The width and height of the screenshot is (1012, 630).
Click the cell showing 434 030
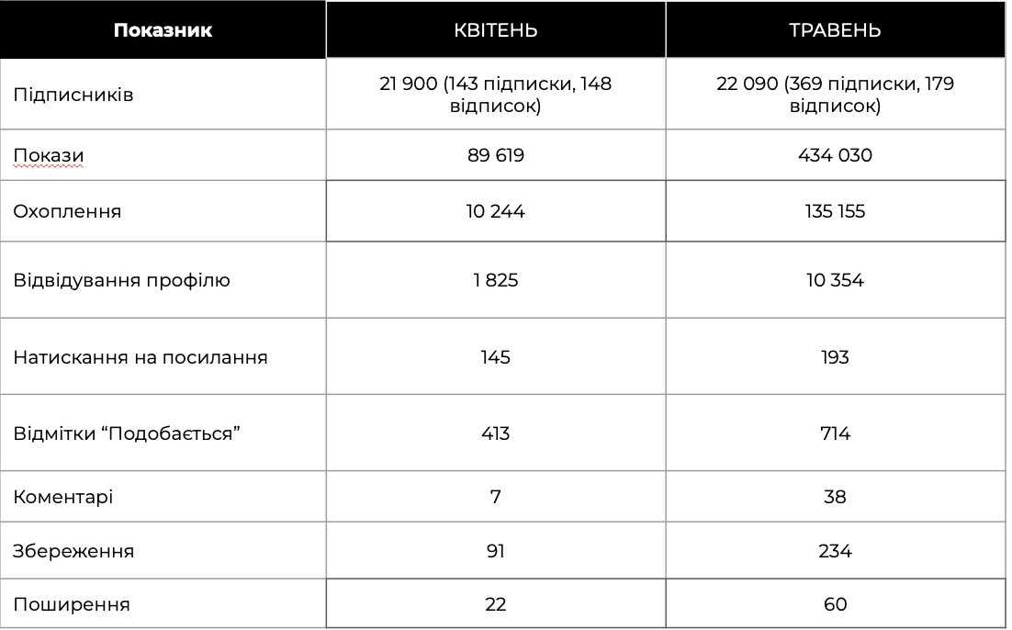[835, 155]
